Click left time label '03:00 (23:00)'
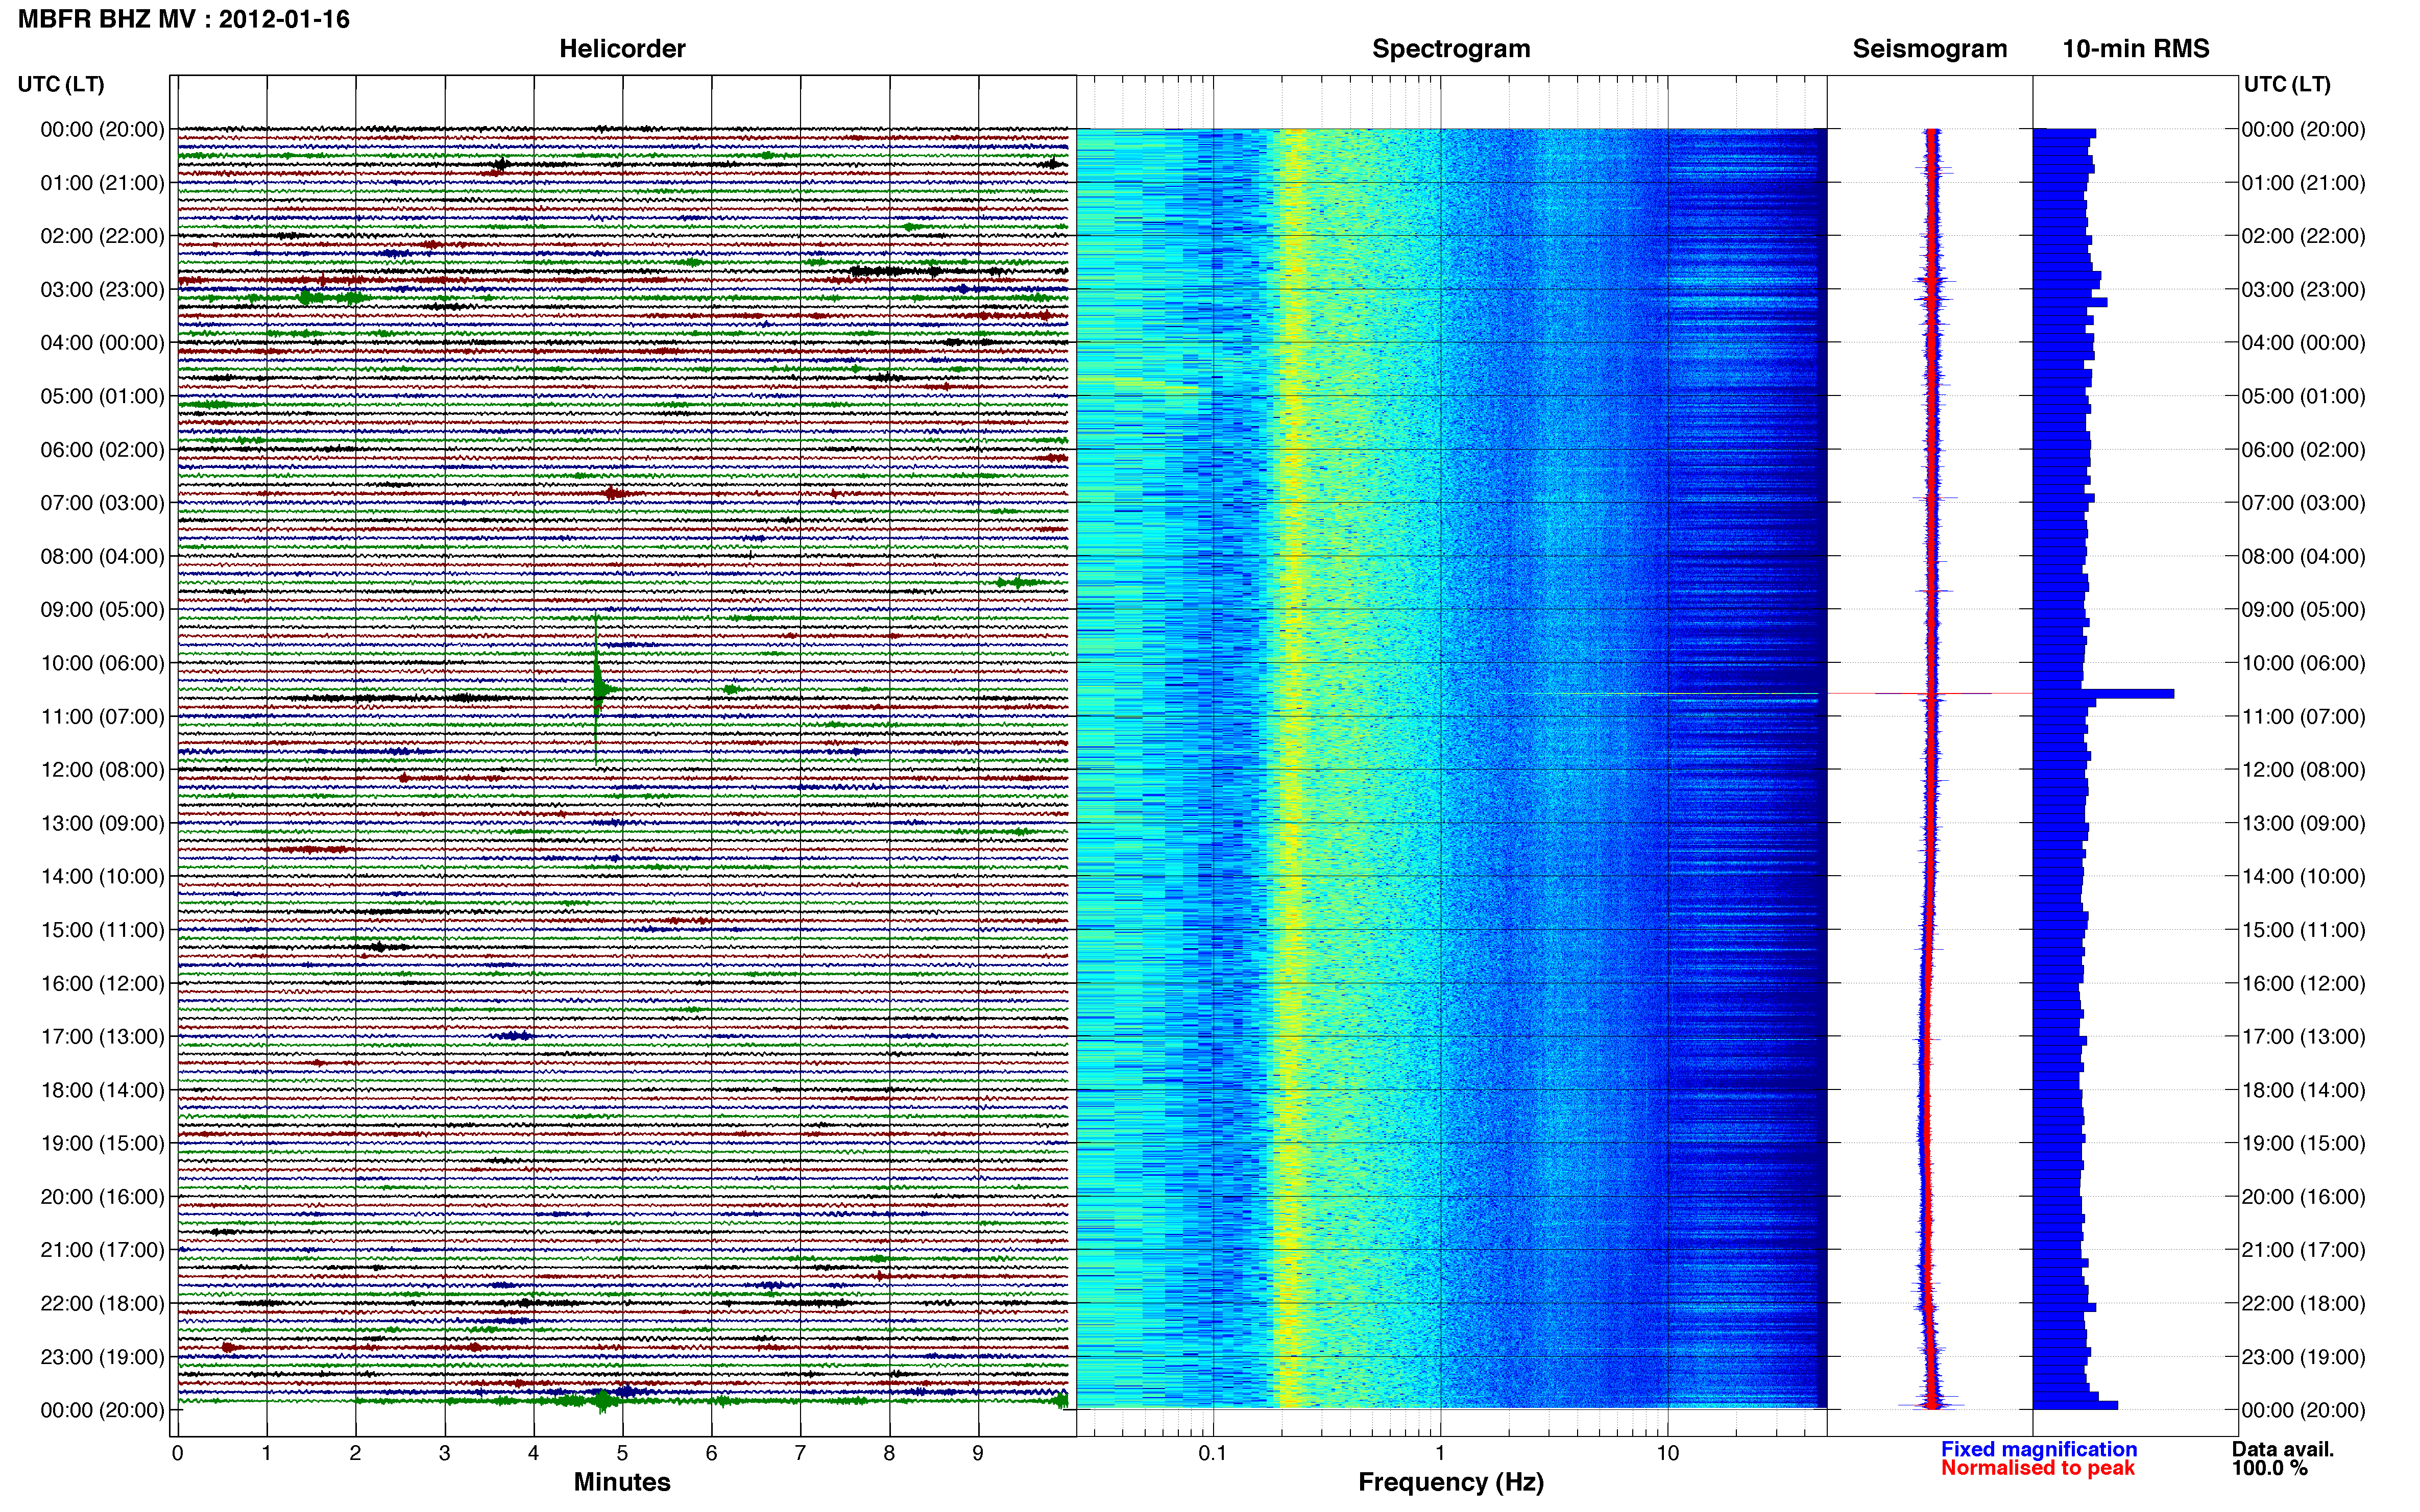 [102, 290]
